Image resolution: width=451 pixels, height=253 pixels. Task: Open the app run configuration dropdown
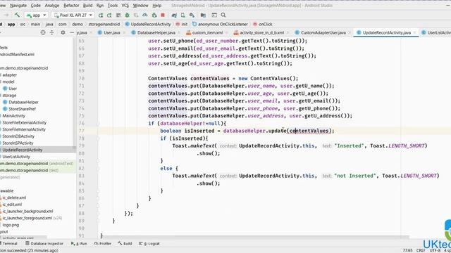coord(36,15)
